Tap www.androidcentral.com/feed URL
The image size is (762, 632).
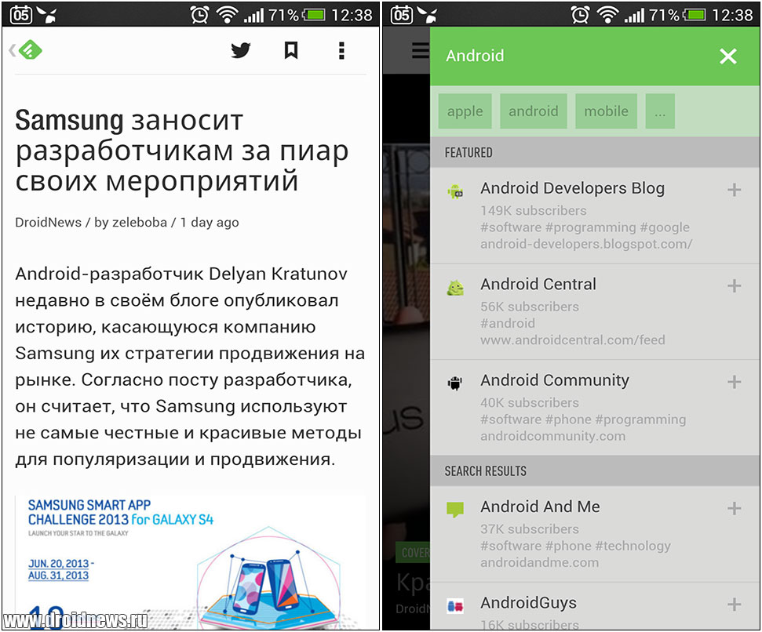pyautogui.click(x=572, y=340)
